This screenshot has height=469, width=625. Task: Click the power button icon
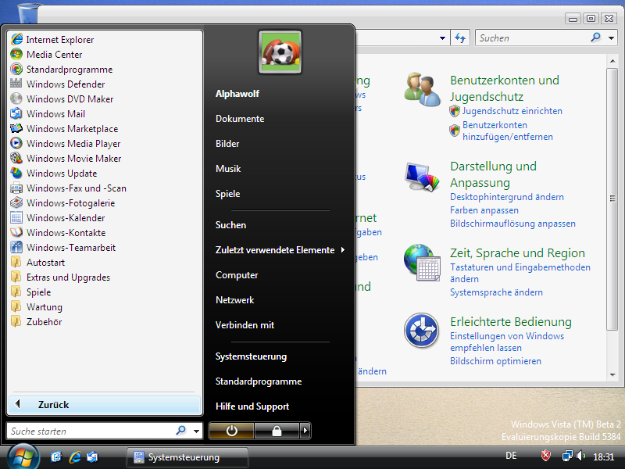click(232, 431)
